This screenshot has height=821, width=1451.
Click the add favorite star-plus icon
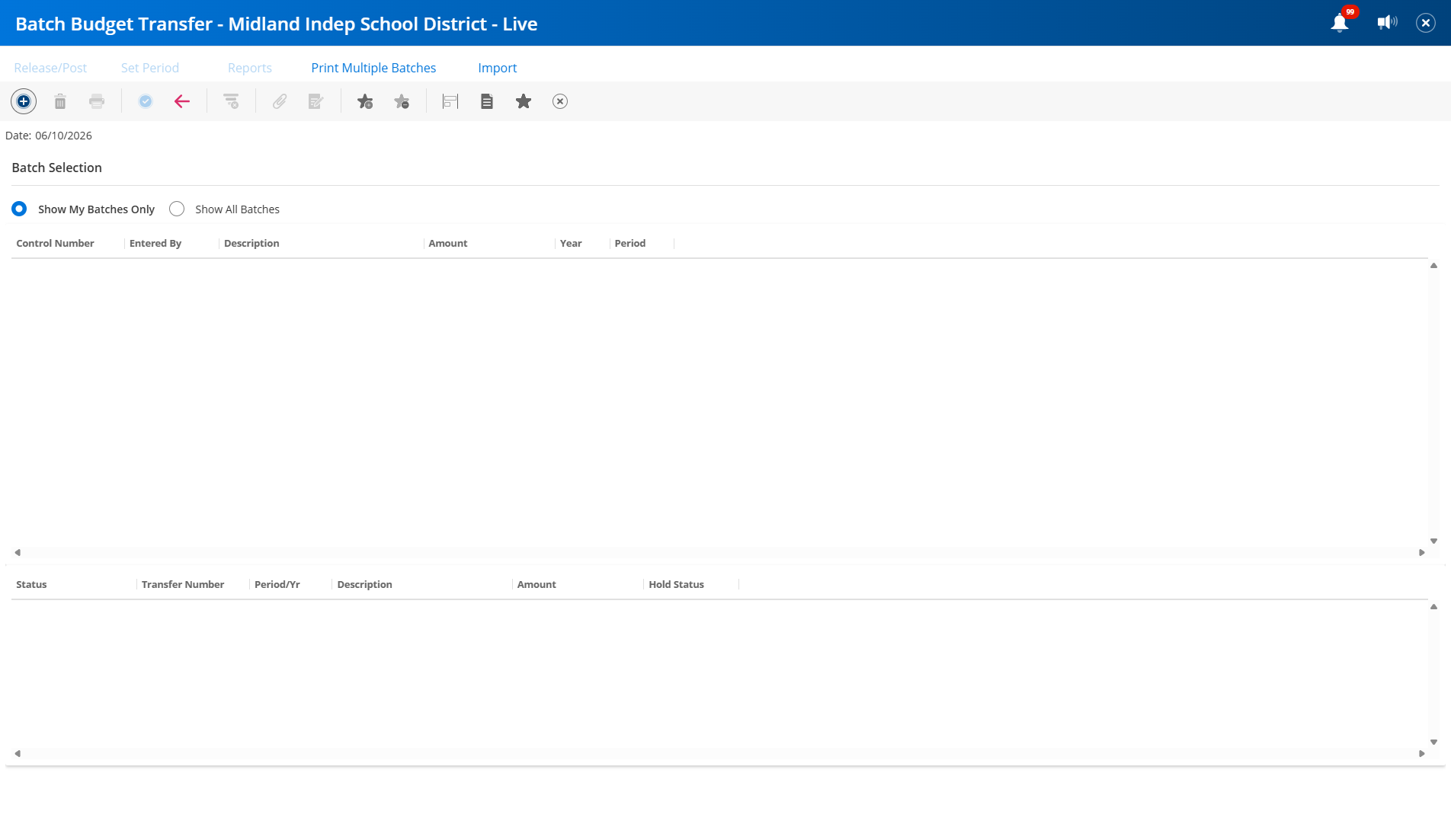[365, 101]
